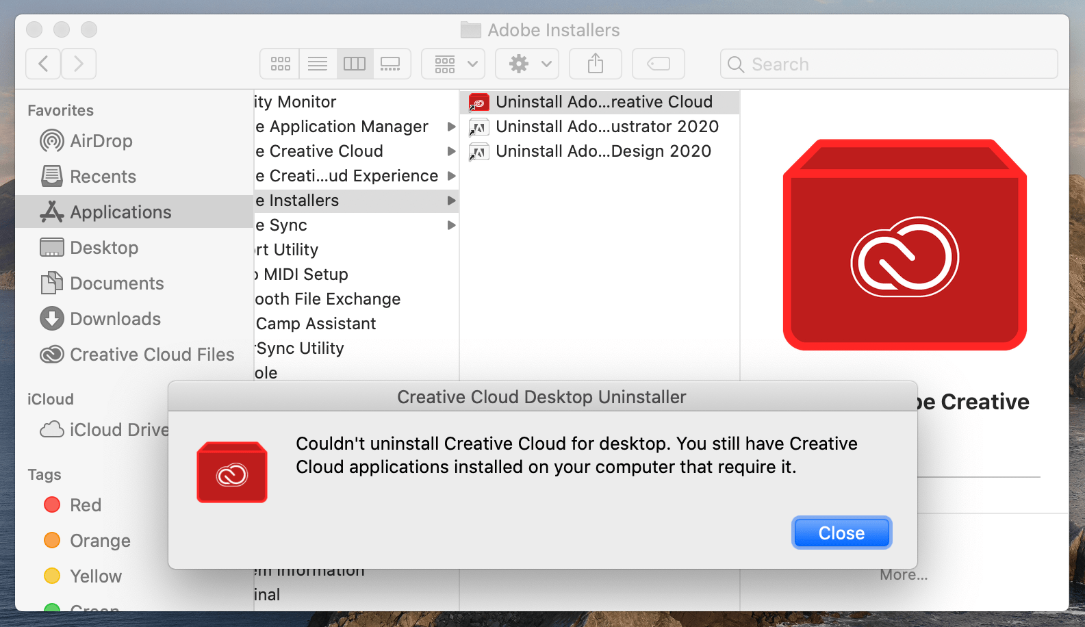
Task: Select the Installers folder row
Action: pos(356,201)
